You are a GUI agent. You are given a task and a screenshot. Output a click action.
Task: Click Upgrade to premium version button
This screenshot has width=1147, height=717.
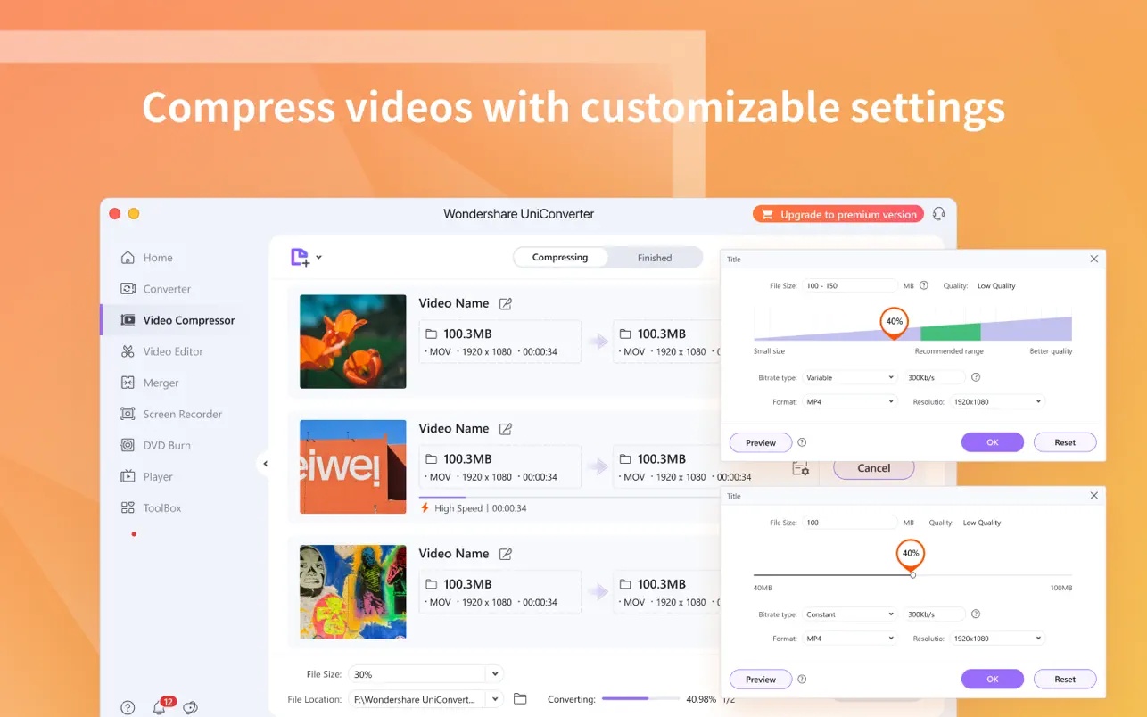click(x=838, y=214)
